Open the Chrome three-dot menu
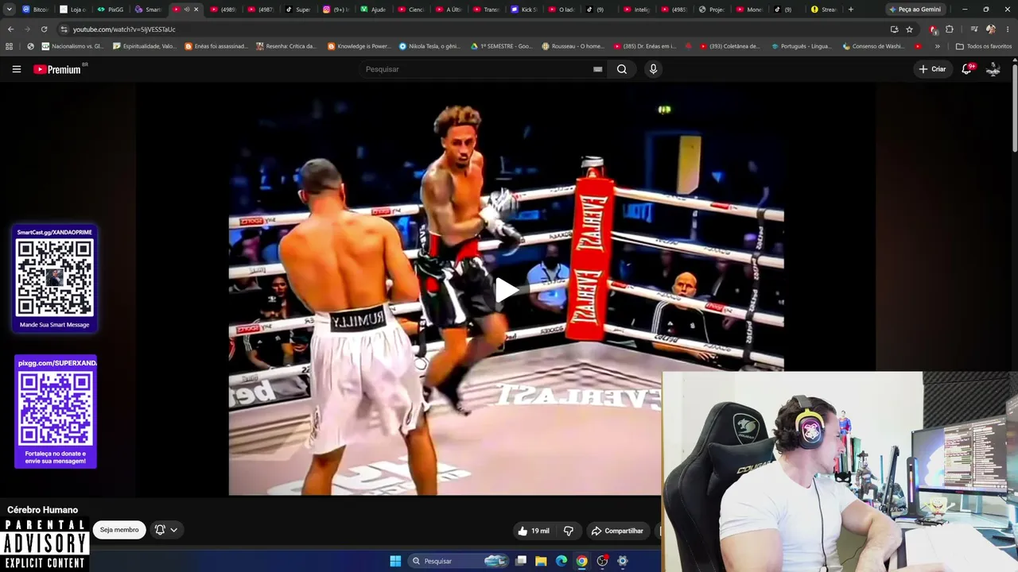The height and width of the screenshot is (572, 1018). coord(1008,29)
